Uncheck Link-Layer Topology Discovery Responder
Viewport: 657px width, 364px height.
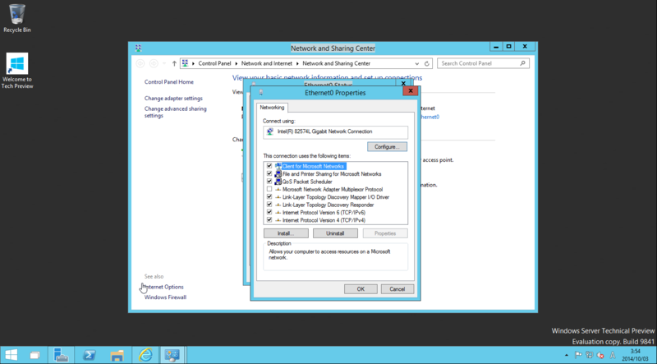click(269, 205)
